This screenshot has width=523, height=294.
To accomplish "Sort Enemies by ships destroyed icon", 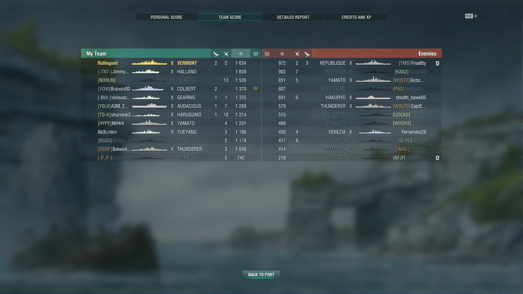I will [307, 54].
